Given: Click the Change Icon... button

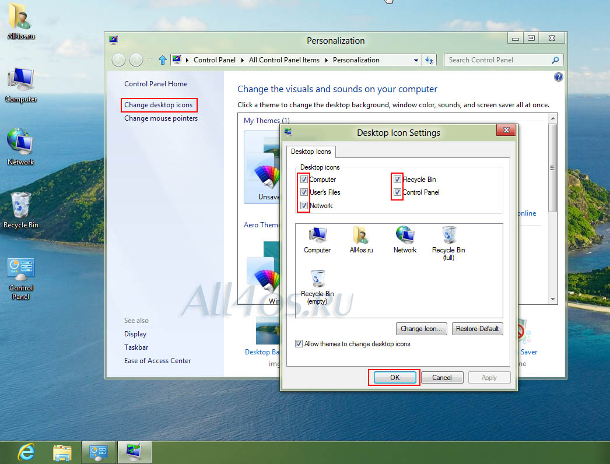Looking at the screenshot, I should coord(421,329).
